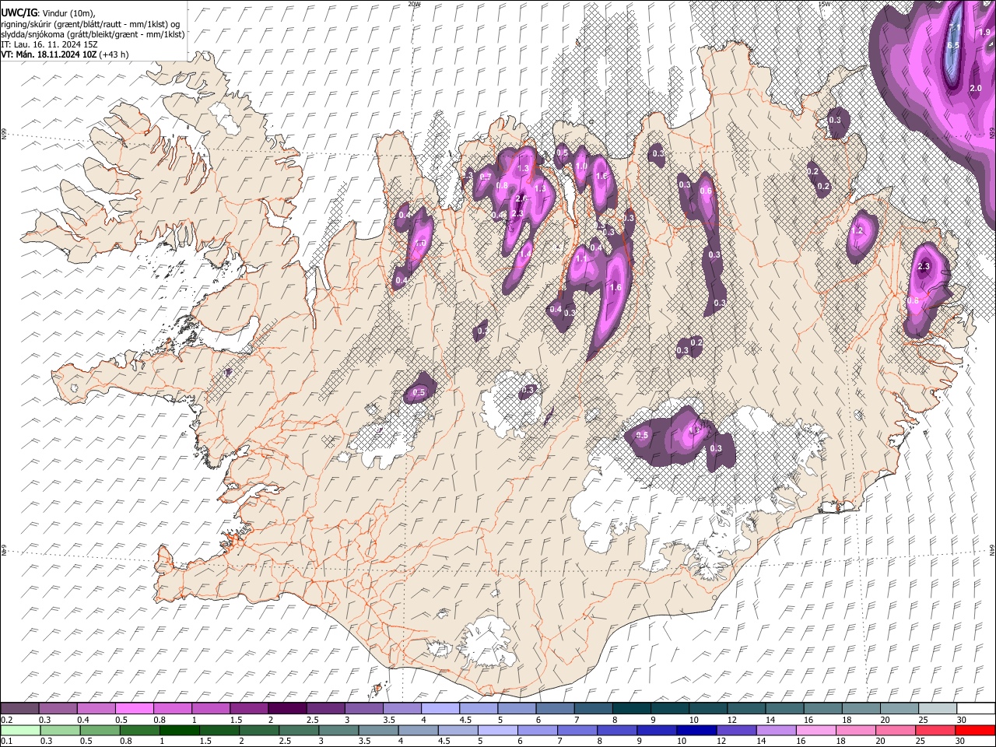The height and width of the screenshot is (747, 996).
Task: Pick the medium green 0.5 rain legend swatch
Action: [100, 731]
